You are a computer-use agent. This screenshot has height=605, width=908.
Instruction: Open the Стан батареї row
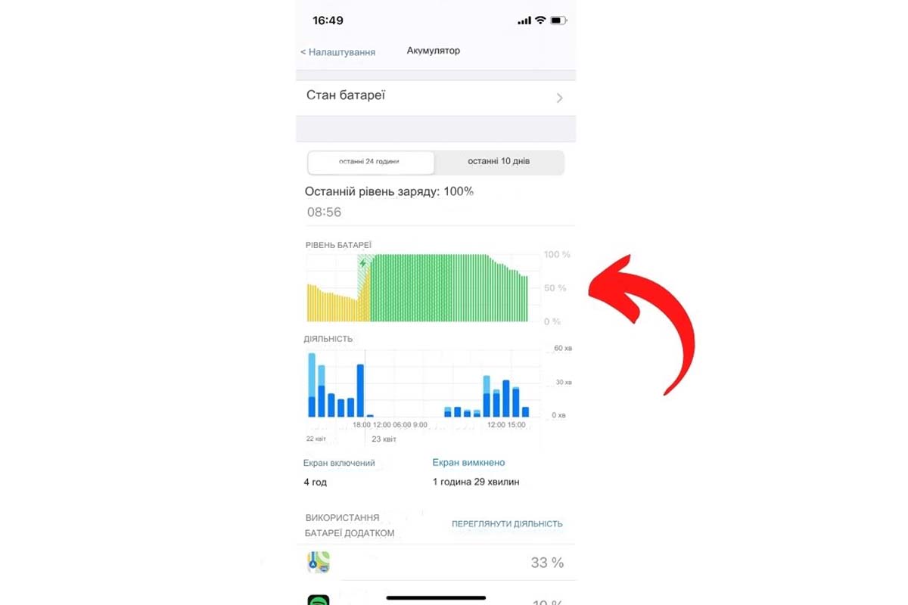coord(436,98)
